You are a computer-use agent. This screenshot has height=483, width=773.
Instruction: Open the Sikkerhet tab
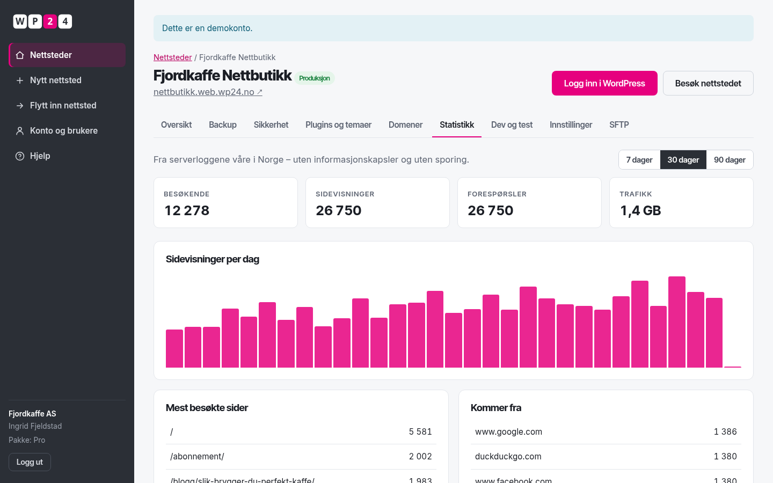pyautogui.click(x=271, y=125)
